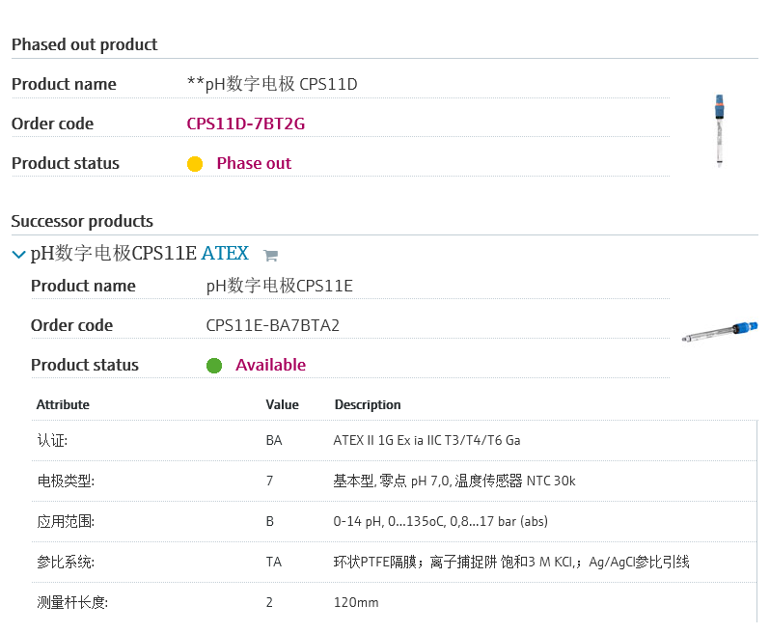Click the ATEX II 1G Ex ia description
770x633 pixels.
426,440
